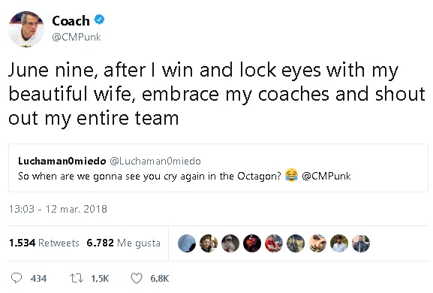Click the fifth liker avatar, red shirt
433x293 pixels.
tap(274, 243)
